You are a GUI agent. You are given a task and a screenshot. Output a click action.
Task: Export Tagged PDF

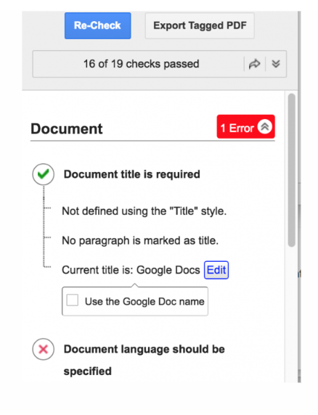200,25
